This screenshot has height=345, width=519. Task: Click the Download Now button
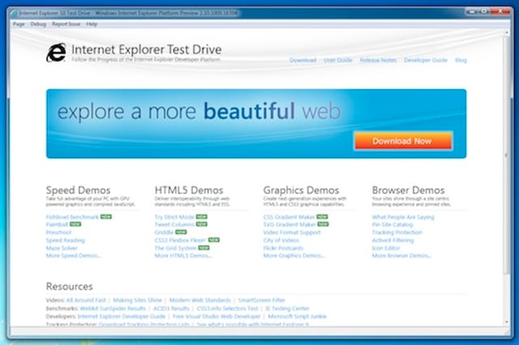coord(403,141)
